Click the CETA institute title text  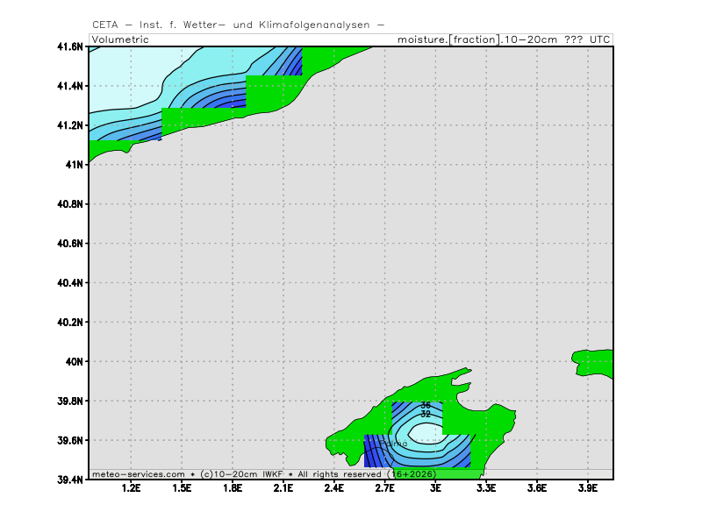coord(237,25)
